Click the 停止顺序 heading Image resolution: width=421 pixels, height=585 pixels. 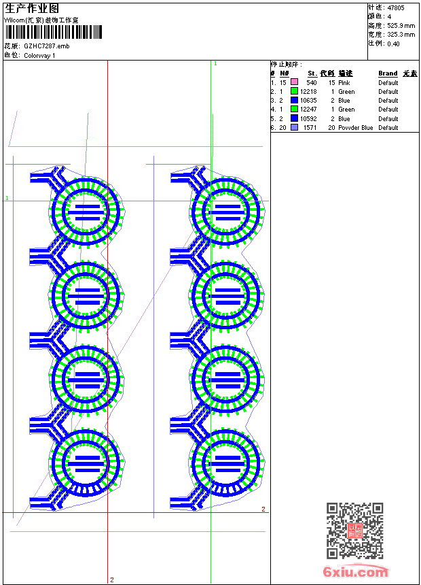[x=286, y=65]
